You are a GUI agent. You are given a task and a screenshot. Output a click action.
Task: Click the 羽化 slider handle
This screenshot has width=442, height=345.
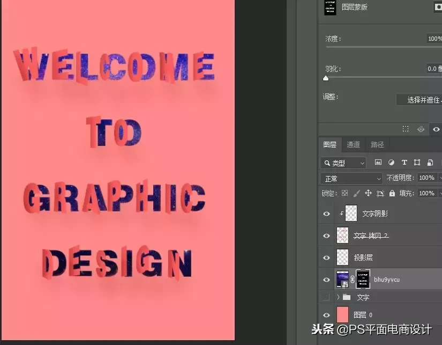326,78
